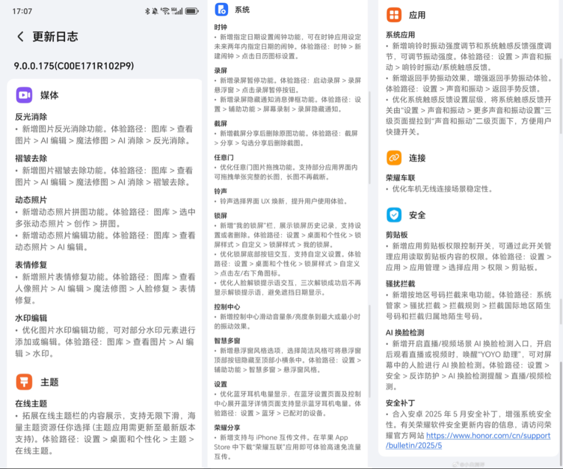The image size is (563, 469).
Task: Tap the battery status icon
Action: tap(192, 11)
